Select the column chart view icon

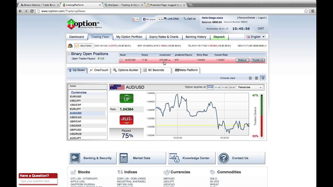(x=263, y=78)
